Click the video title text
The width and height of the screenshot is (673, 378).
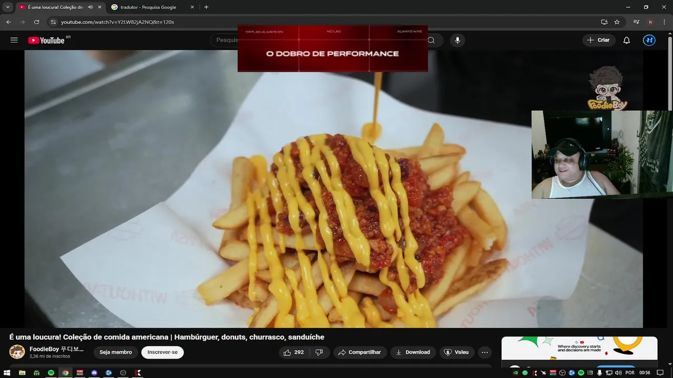point(167,337)
